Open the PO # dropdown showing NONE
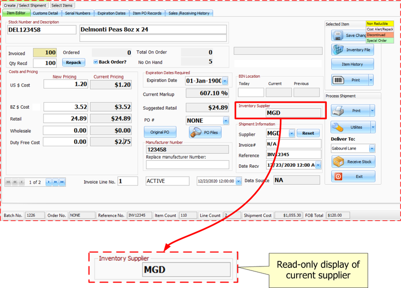The image size is (401, 288). [226, 120]
